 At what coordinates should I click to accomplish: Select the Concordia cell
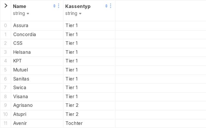point(24,34)
